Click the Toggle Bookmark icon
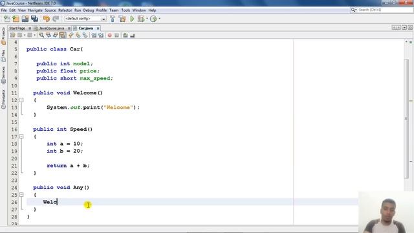Viewport: 414px width, 233px height. (85, 35)
